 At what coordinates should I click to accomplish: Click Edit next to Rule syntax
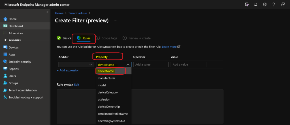[76, 84]
